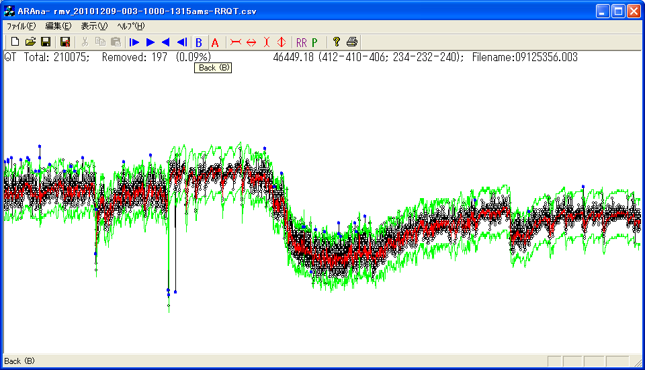Click the horizontal compress icon
The width and height of the screenshot is (645, 370).
[236, 42]
